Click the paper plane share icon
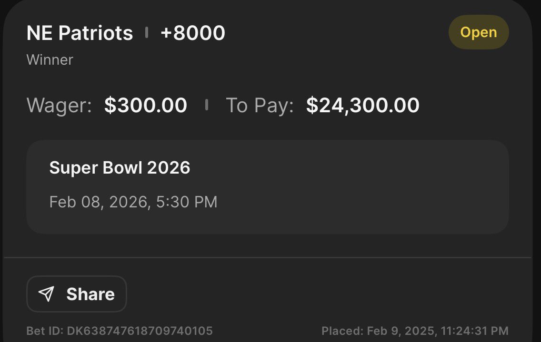 (46, 294)
